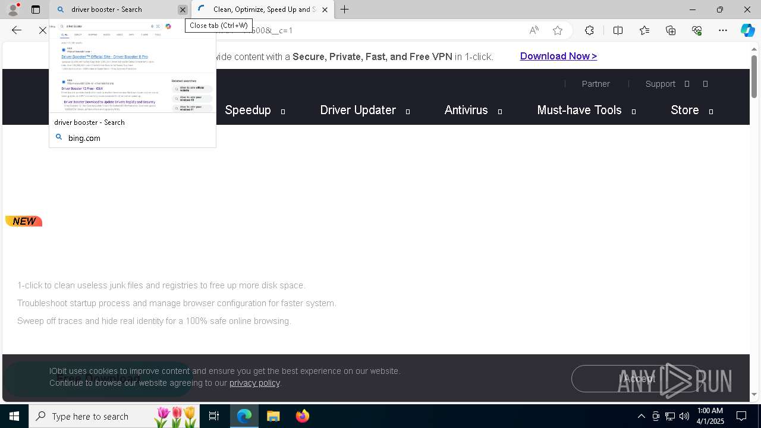761x428 pixels.
Task: Click the text about cleaning useless junk files
Action: [161, 285]
